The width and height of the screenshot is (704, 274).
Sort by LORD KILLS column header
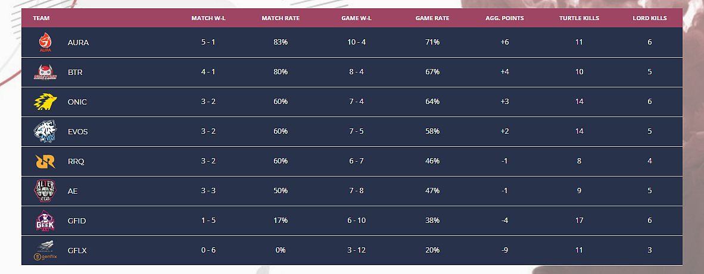click(x=650, y=18)
